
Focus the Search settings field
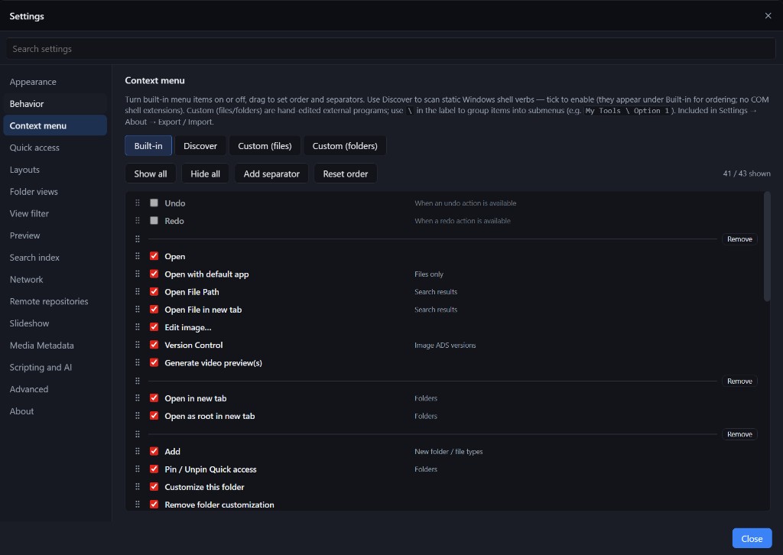[391, 49]
